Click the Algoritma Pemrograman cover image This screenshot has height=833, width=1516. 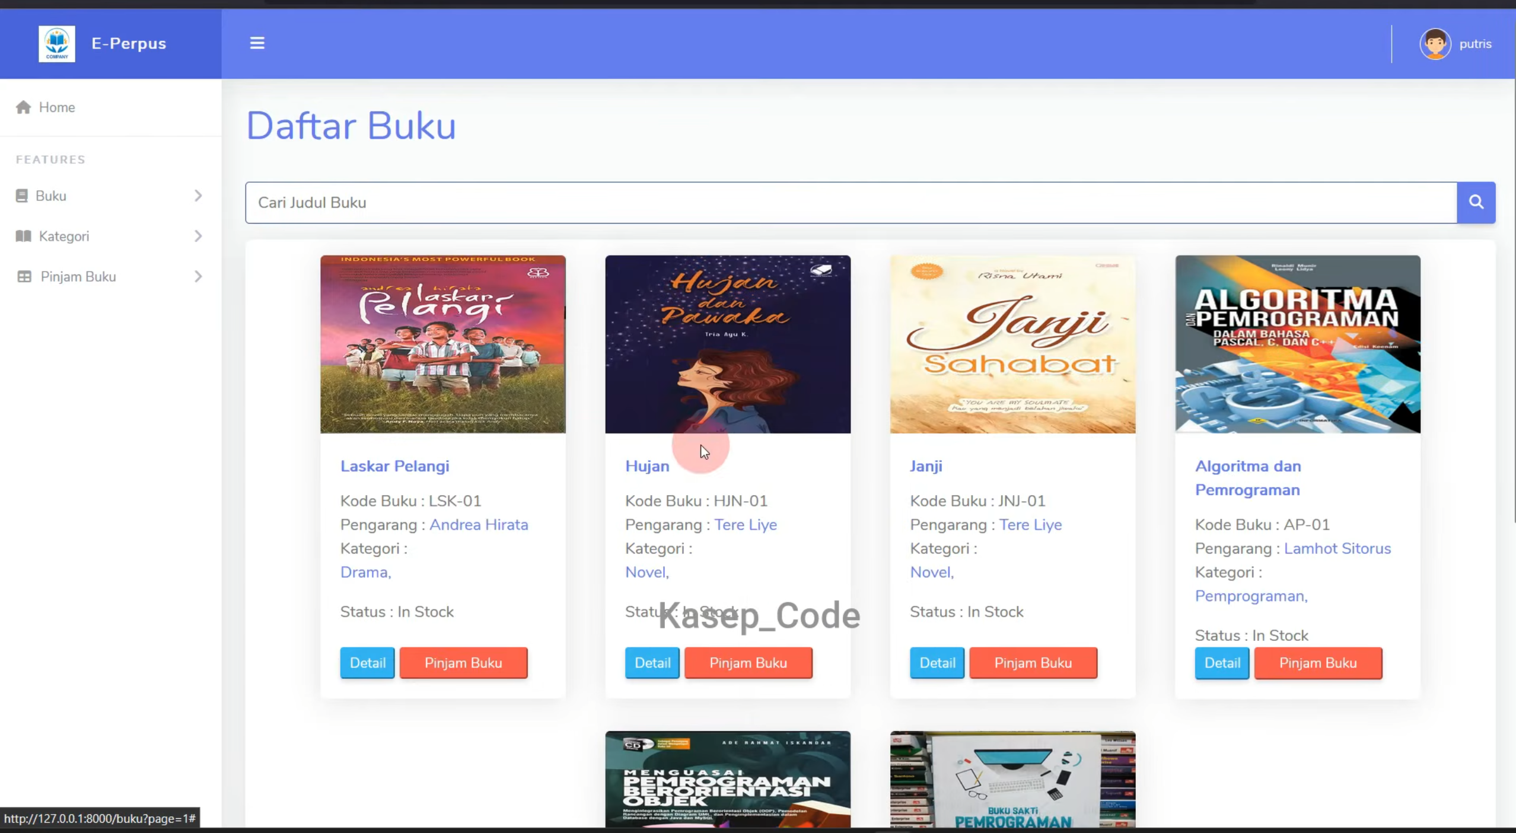click(1298, 344)
